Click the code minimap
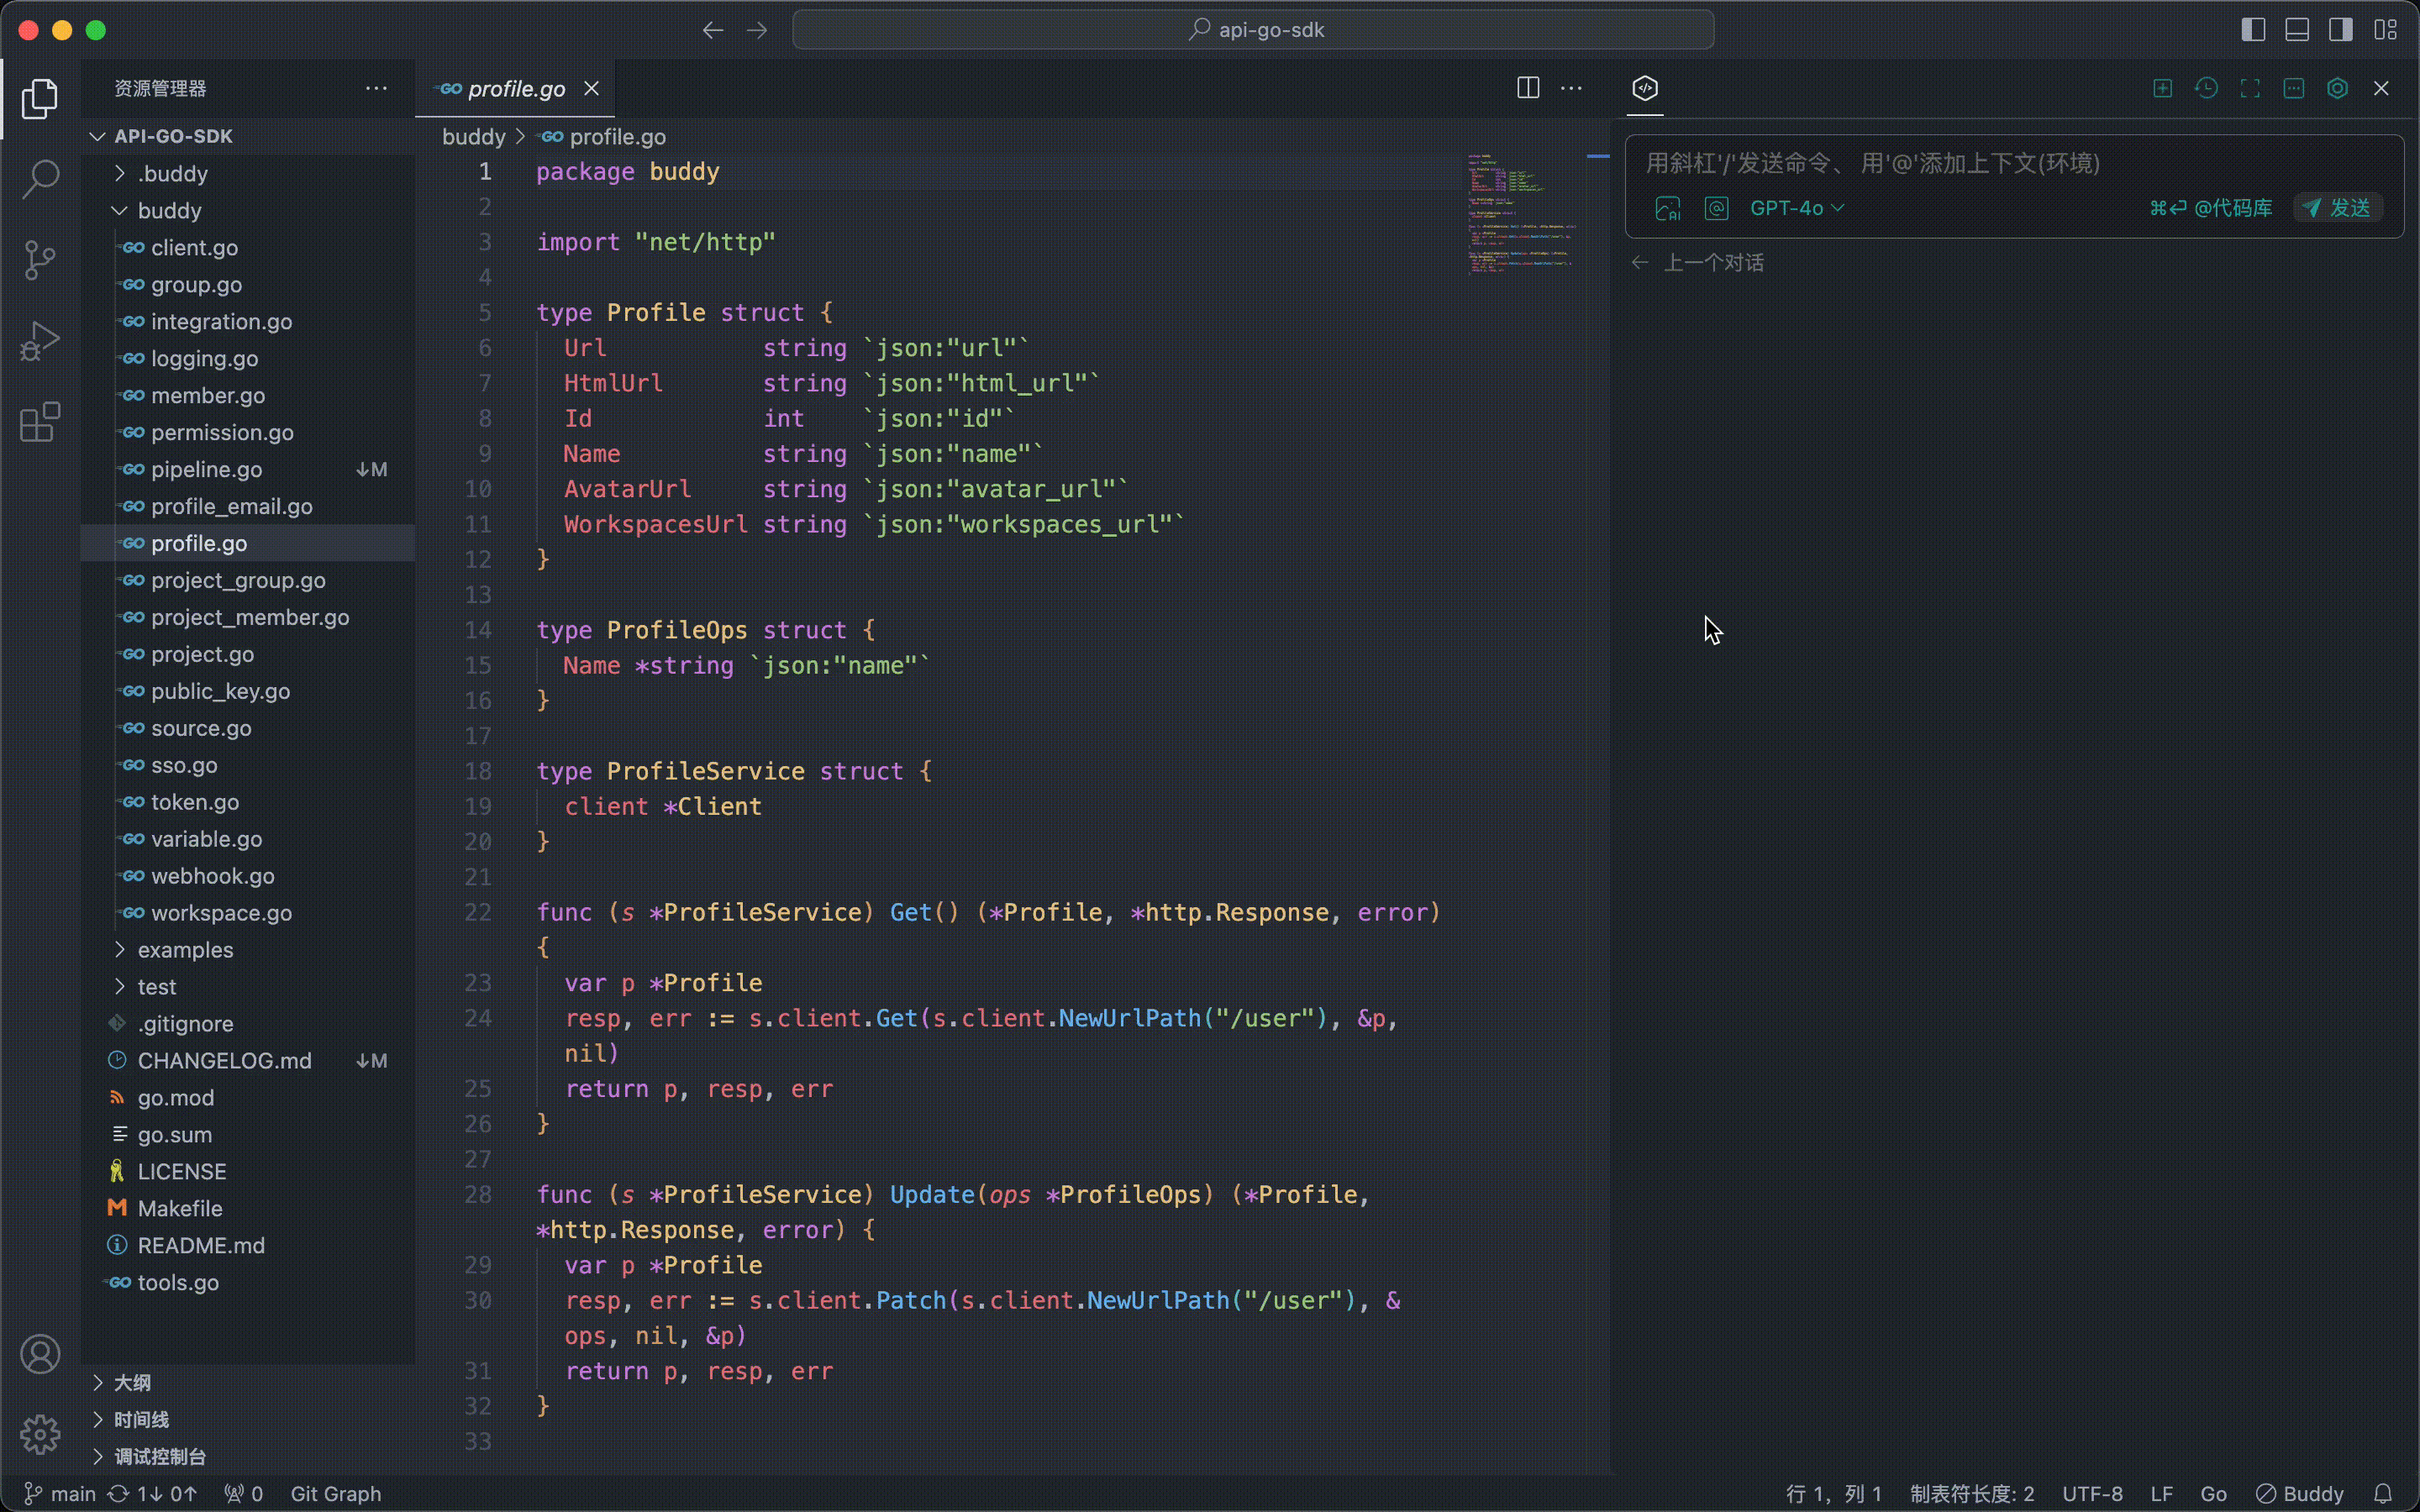 point(1520,213)
